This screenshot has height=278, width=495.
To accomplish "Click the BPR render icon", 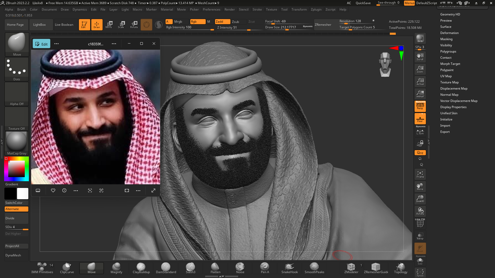I will pyautogui.click(x=420, y=38).
